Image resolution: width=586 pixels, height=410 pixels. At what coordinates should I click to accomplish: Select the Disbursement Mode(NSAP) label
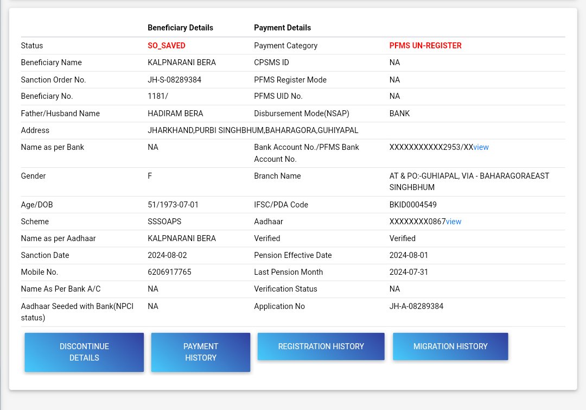point(302,113)
